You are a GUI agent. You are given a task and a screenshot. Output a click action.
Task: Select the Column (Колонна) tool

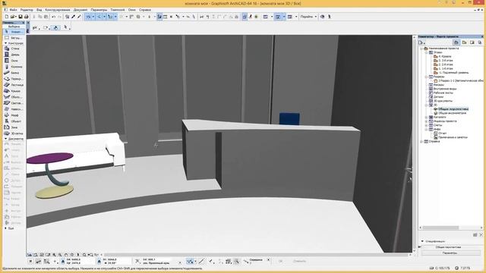[14, 67]
